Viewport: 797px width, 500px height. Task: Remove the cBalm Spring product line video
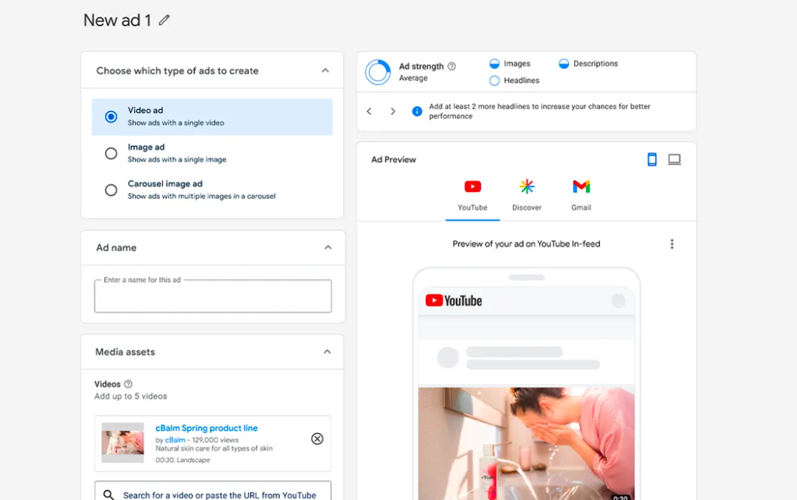pyautogui.click(x=318, y=438)
